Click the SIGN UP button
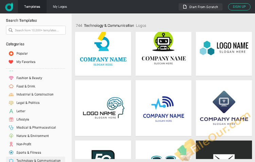 239,7
